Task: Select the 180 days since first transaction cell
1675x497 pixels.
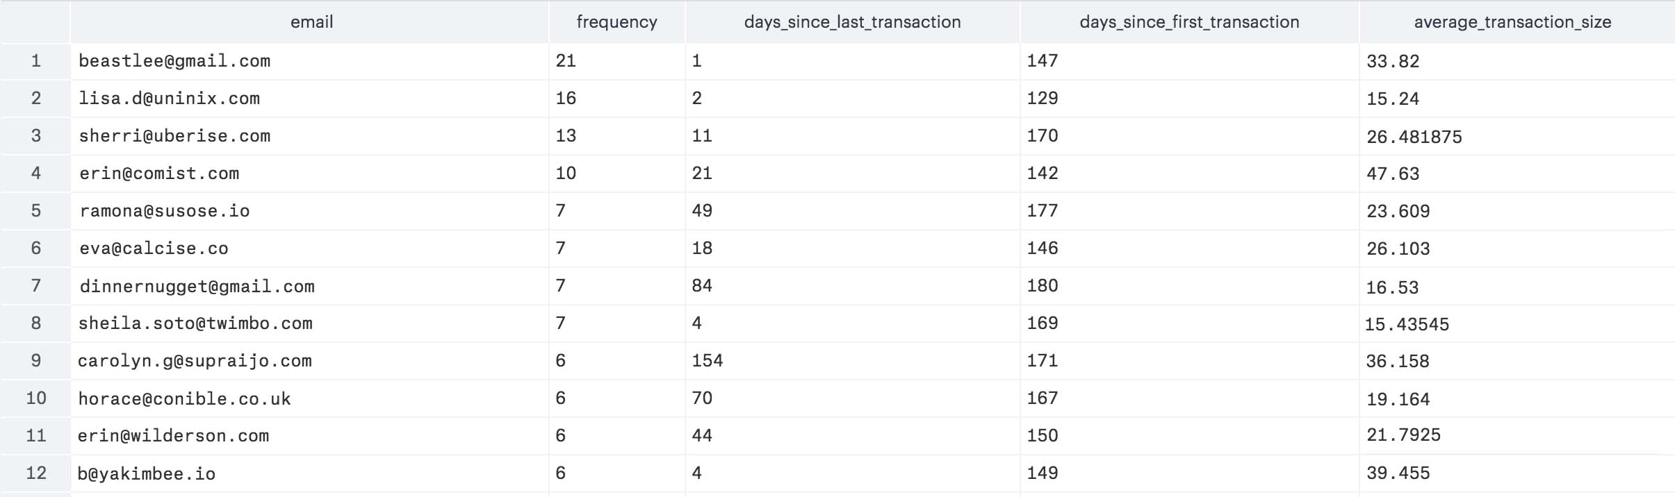Action: coord(1043,286)
